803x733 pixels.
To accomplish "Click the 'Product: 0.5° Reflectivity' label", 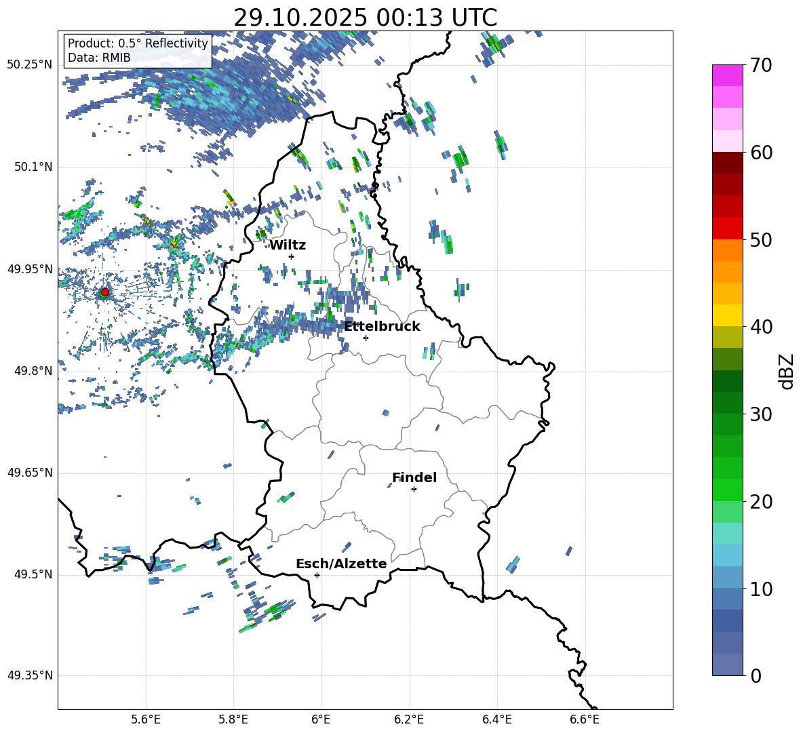I will coord(138,43).
